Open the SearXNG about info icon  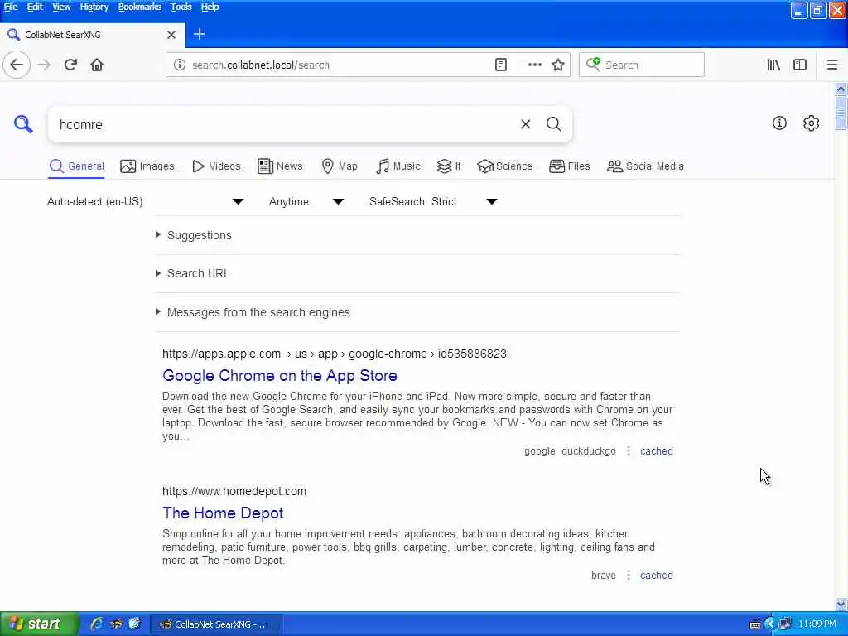[x=779, y=123]
